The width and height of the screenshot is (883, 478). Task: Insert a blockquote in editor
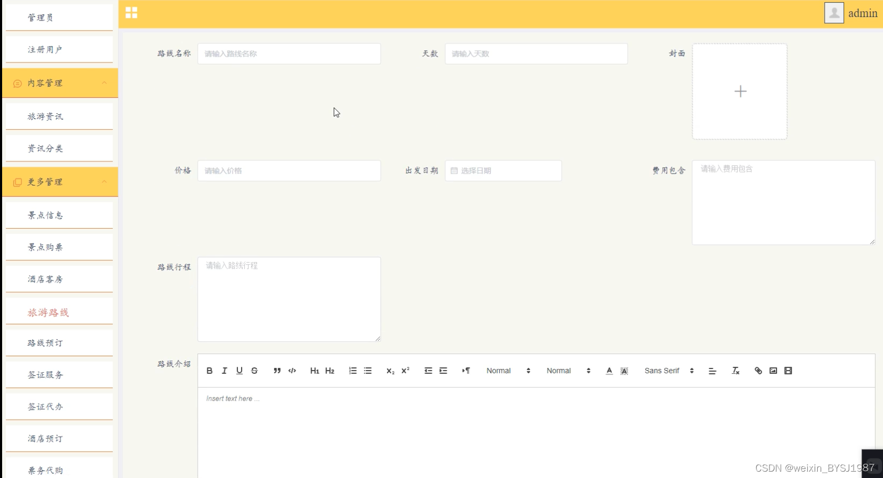click(277, 371)
